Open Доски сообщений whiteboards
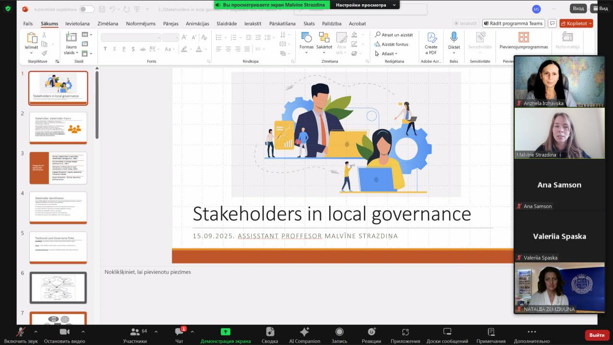This screenshot has width=613, height=345. click(447, 334)
